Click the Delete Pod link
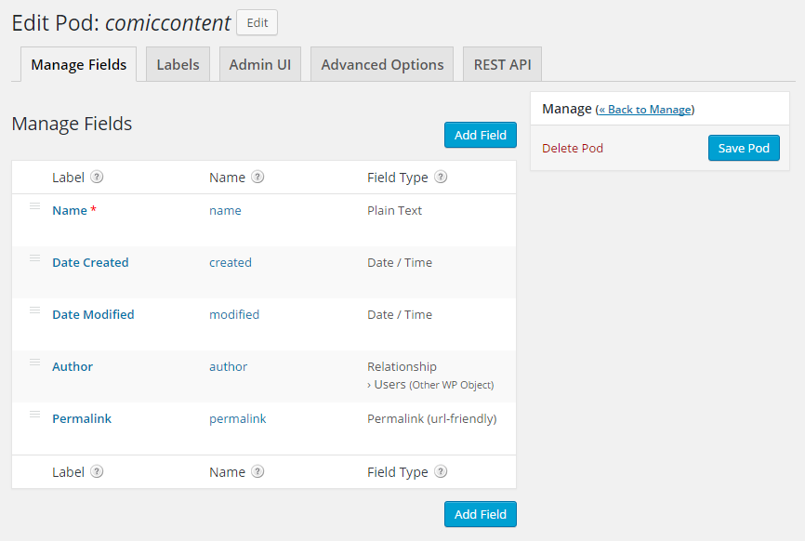This screenshot has width=805, height=541. (573, 148)
